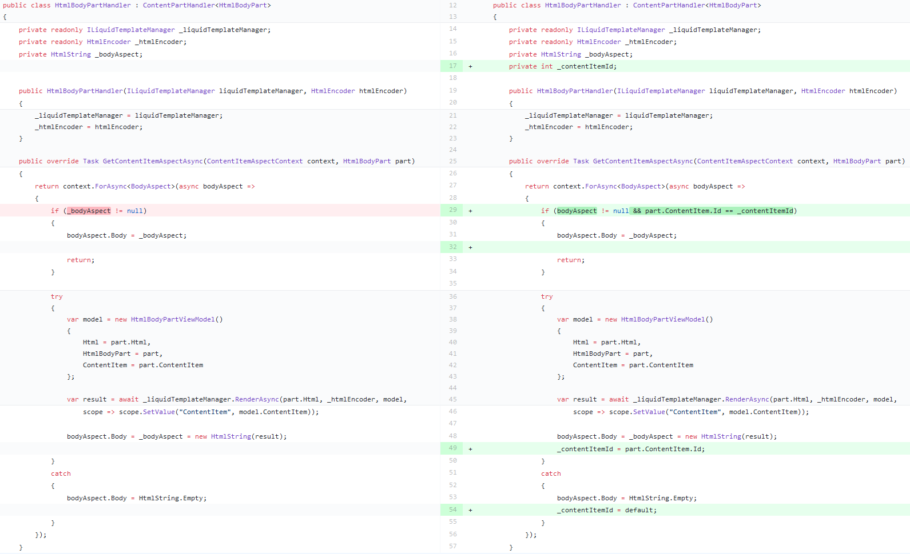The height and width of the screenshot is (554, 910).
Task: Click 'try' keyword beside line number 36
Action: [x=547, y=296]
